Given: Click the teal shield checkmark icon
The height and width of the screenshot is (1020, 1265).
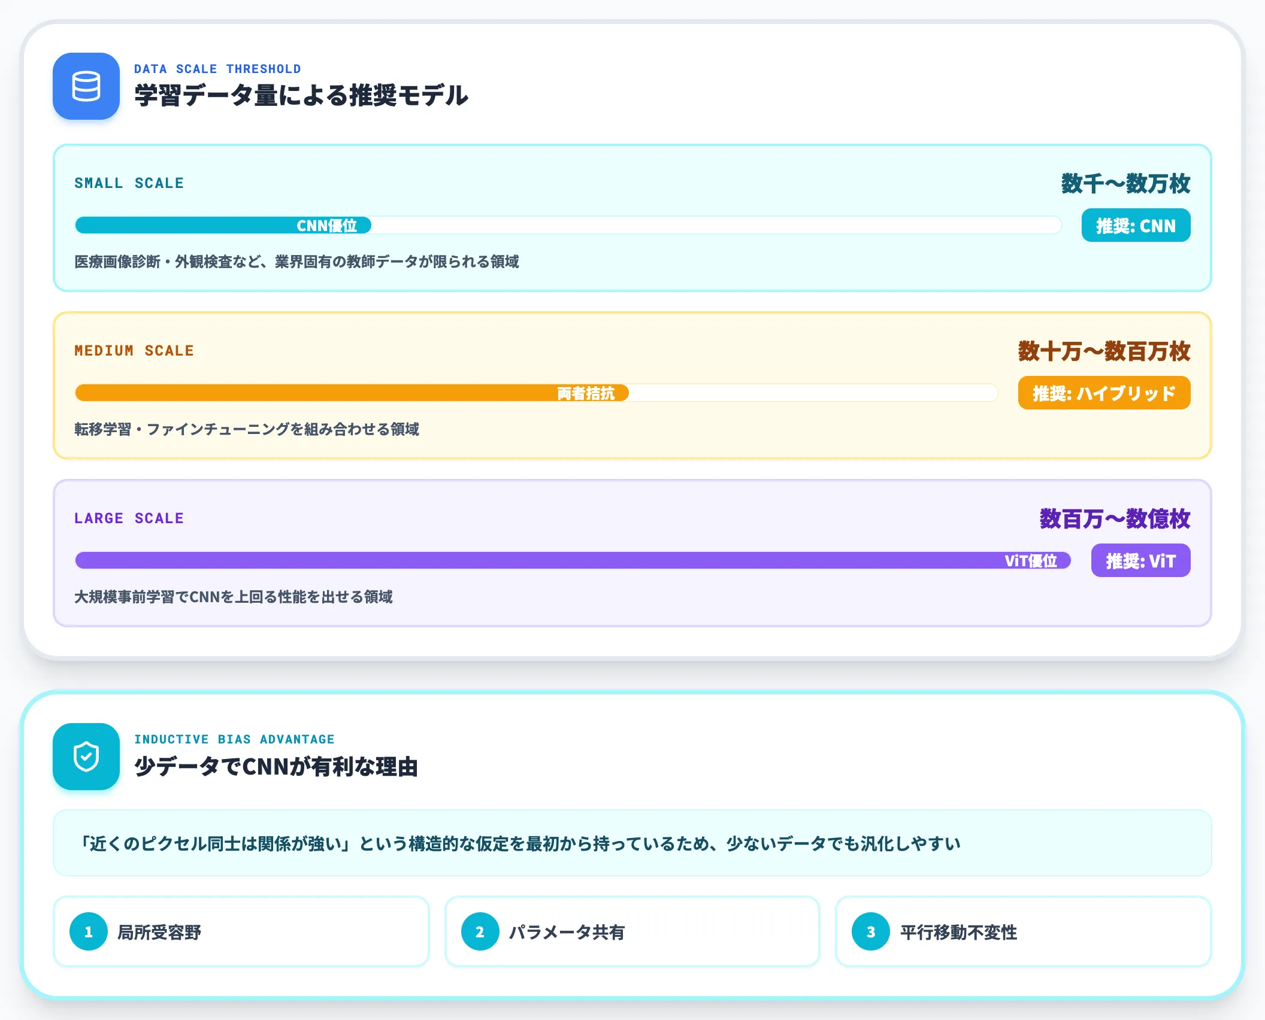Looking at the screenshot, I should point(86,757).
